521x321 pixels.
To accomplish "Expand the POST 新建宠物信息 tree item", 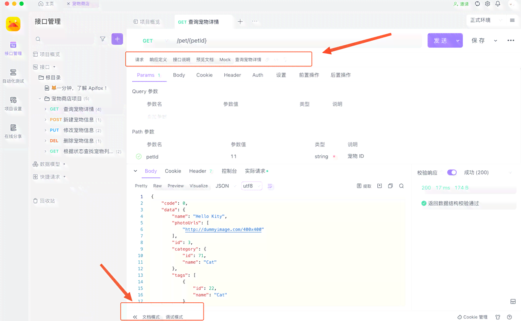I will [46, 120].
